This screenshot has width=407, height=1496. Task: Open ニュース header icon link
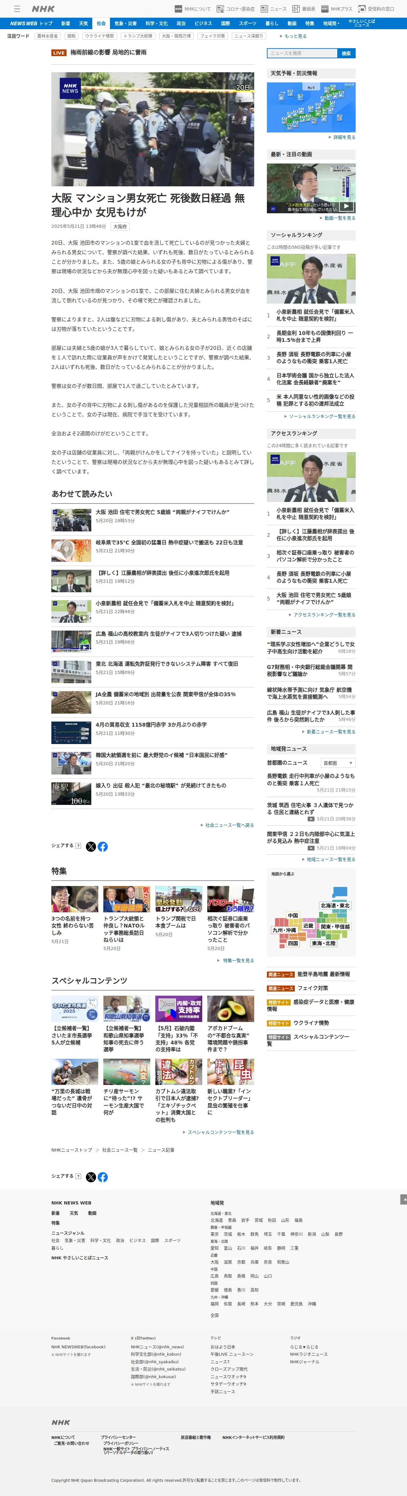[x=274, y=9]
